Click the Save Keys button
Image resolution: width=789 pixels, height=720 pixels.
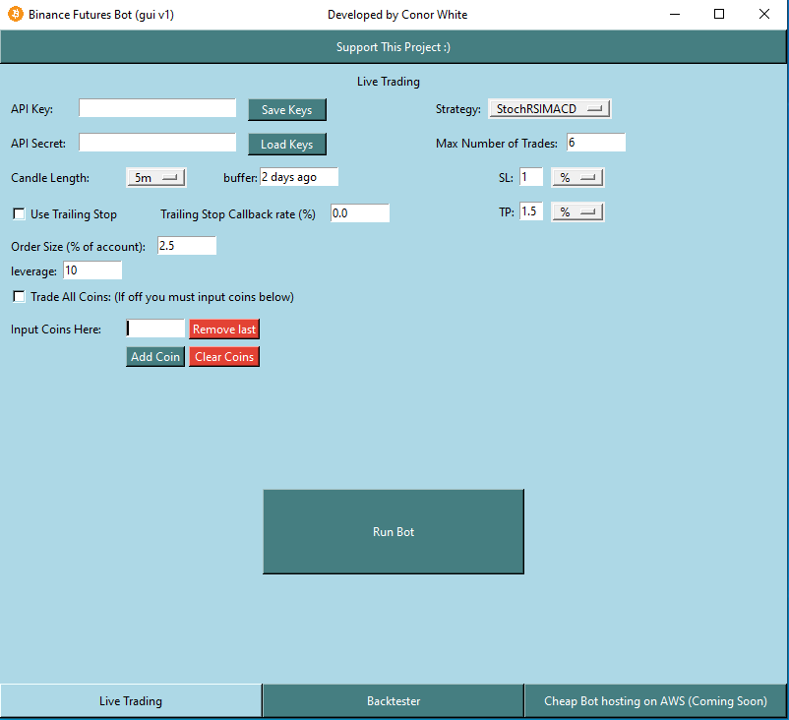pyautogui.click(x=287, y=110)
